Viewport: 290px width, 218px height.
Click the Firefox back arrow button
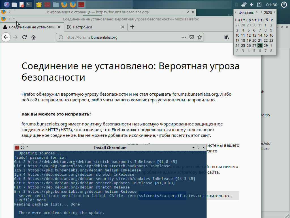[6, 37]
